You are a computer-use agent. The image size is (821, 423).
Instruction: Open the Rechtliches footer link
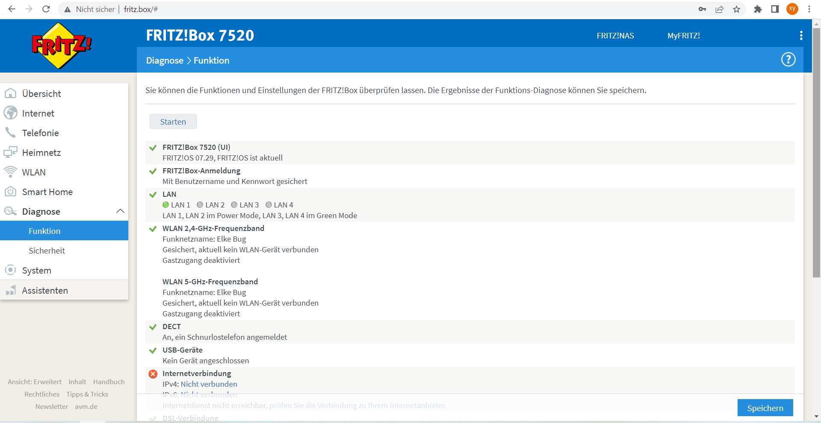(42, 394)
